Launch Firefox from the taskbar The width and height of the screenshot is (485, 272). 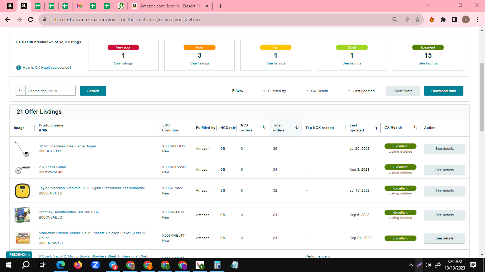click(x=78, y=265)
